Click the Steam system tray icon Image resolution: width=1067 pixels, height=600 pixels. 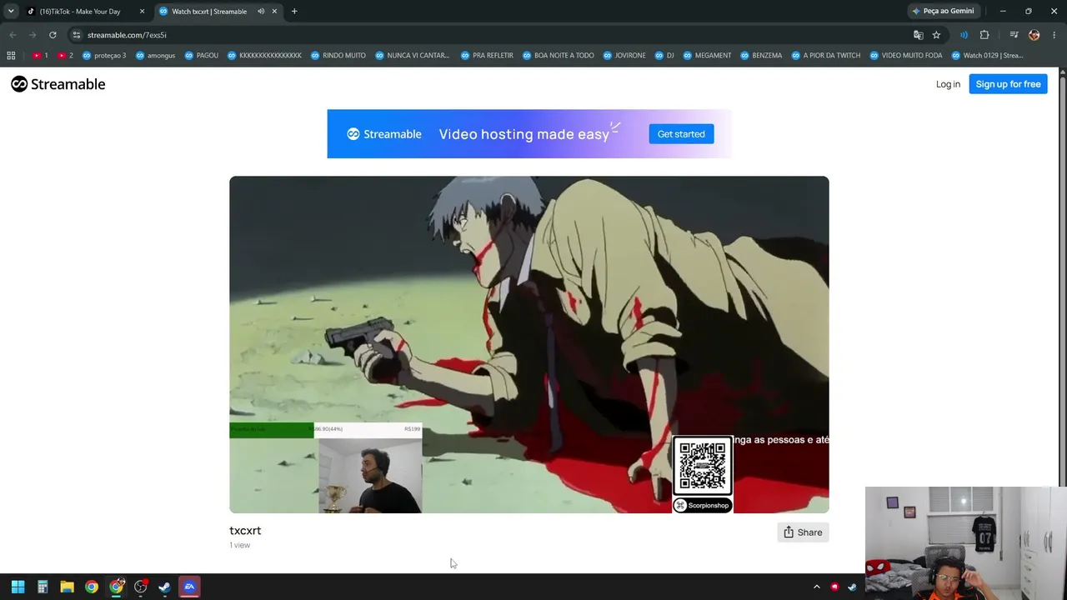[x=852, y=587]
